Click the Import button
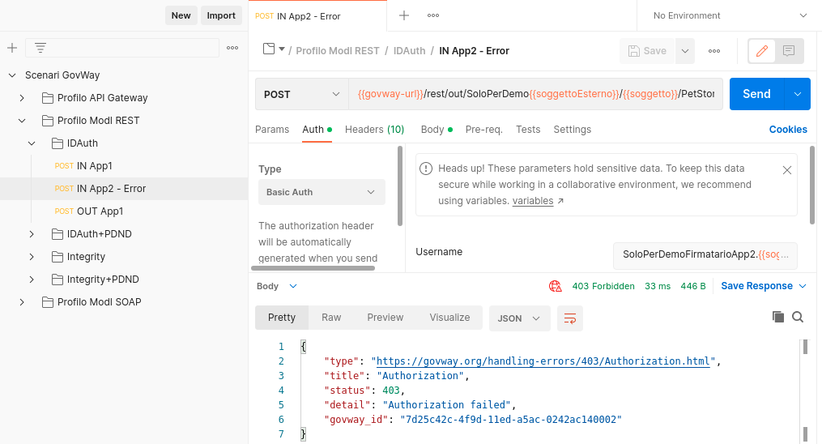Viewport: 822px width, 444px height. pos(221,15)
